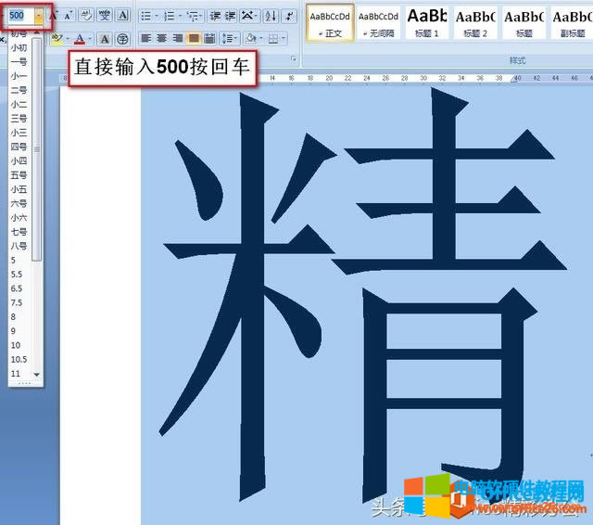Viewport: 593px width, 525px height.
Task: Click the Bullets list icon
Action: click(x=146, y=16)
